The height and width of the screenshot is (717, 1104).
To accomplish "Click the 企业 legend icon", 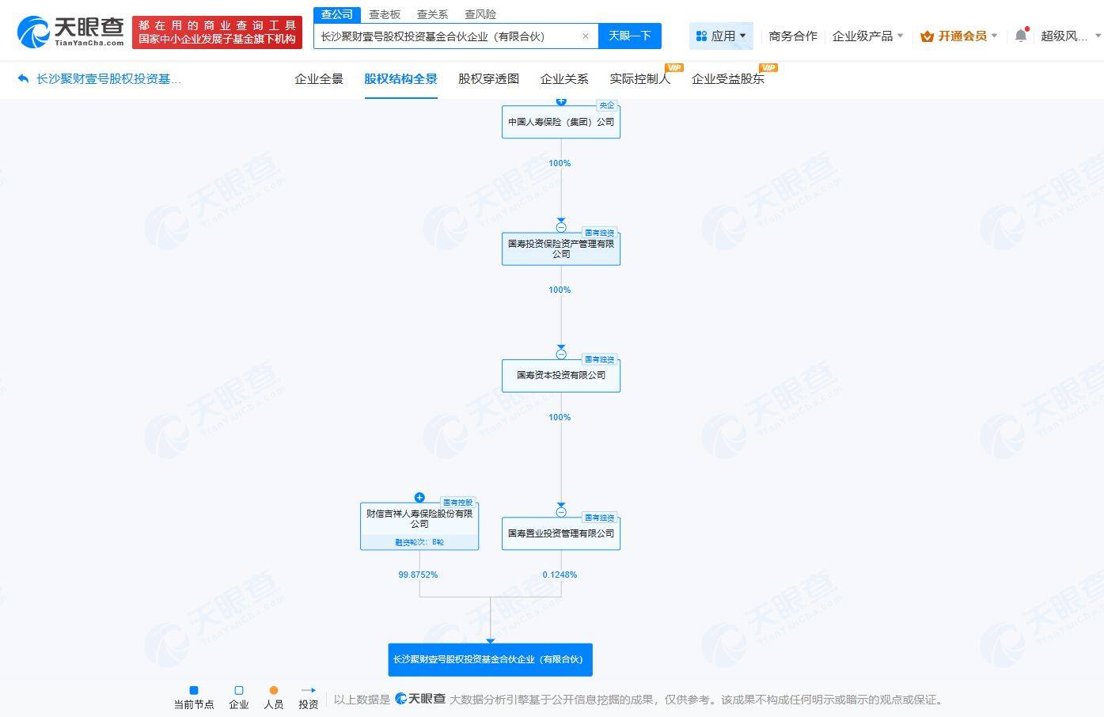I will (239, 690).
